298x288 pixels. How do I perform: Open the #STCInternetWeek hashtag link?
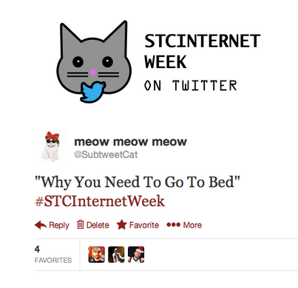pos(100,201)
